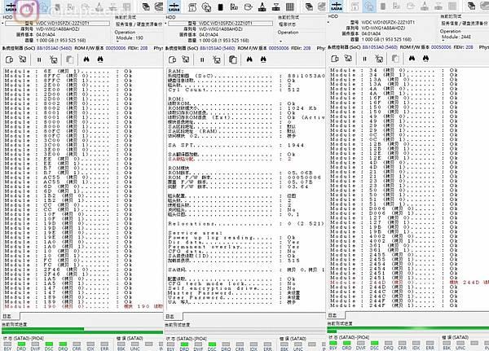The image size is (489, 351).
Task: Expand the Operation arrow in the middle window
Action: (x=280, y=41)
